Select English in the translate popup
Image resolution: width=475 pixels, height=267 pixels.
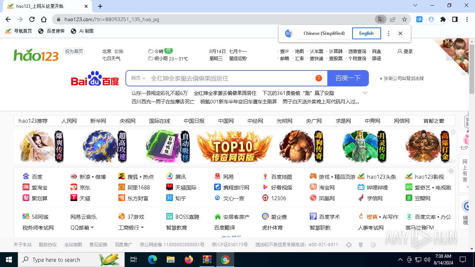pos(366,33)
